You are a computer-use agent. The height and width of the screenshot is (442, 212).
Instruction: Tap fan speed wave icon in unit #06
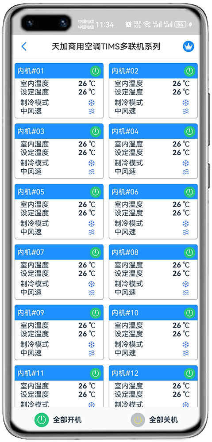pos(185,232)
